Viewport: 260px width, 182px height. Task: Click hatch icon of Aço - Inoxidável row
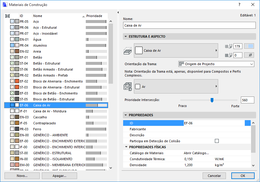(x=12, y=33)
